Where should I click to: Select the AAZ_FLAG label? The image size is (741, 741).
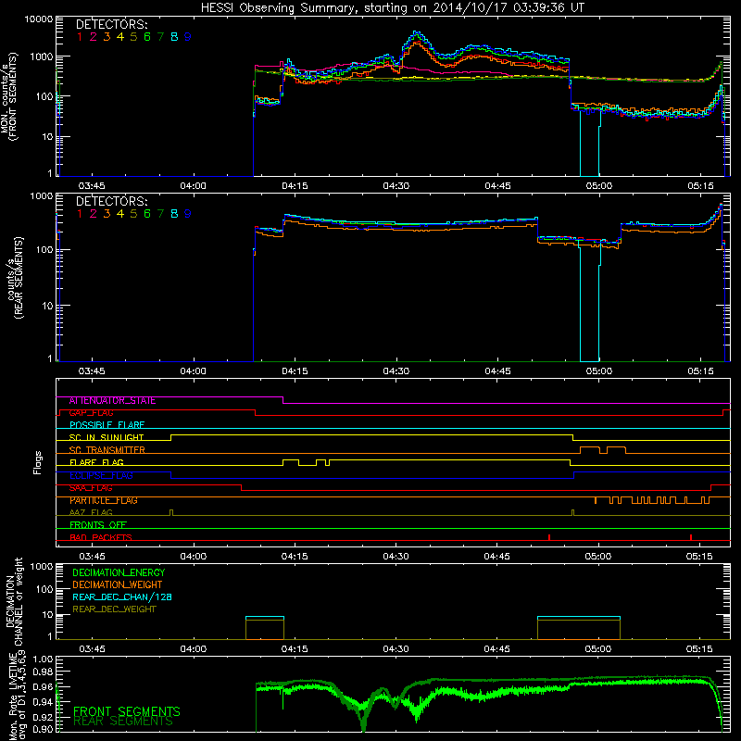tap(91, 513)
